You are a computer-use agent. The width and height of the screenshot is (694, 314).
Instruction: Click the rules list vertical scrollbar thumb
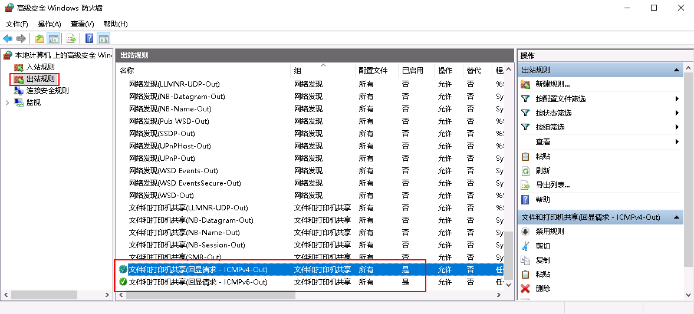point(508,254)
